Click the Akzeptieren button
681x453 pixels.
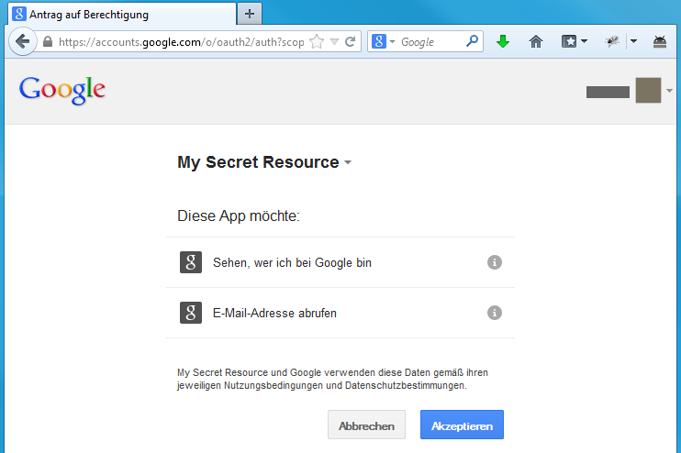click(x=462, y=425)
